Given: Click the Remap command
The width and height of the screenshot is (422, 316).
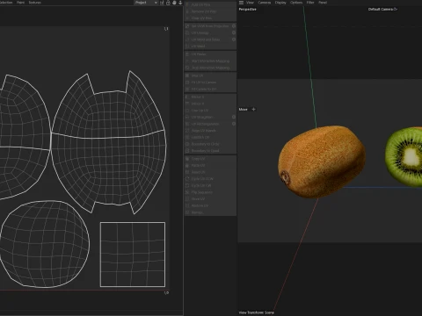Looking at the screenshot, I should 210,212.
